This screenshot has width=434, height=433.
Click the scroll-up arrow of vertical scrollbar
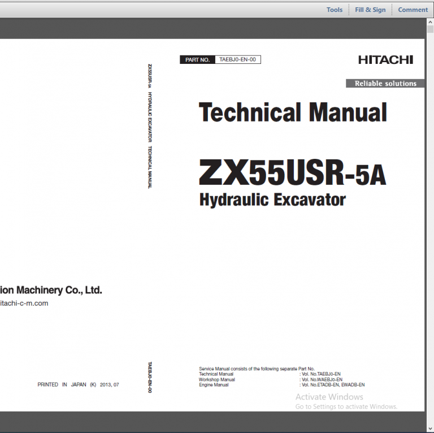click(430, 22)
